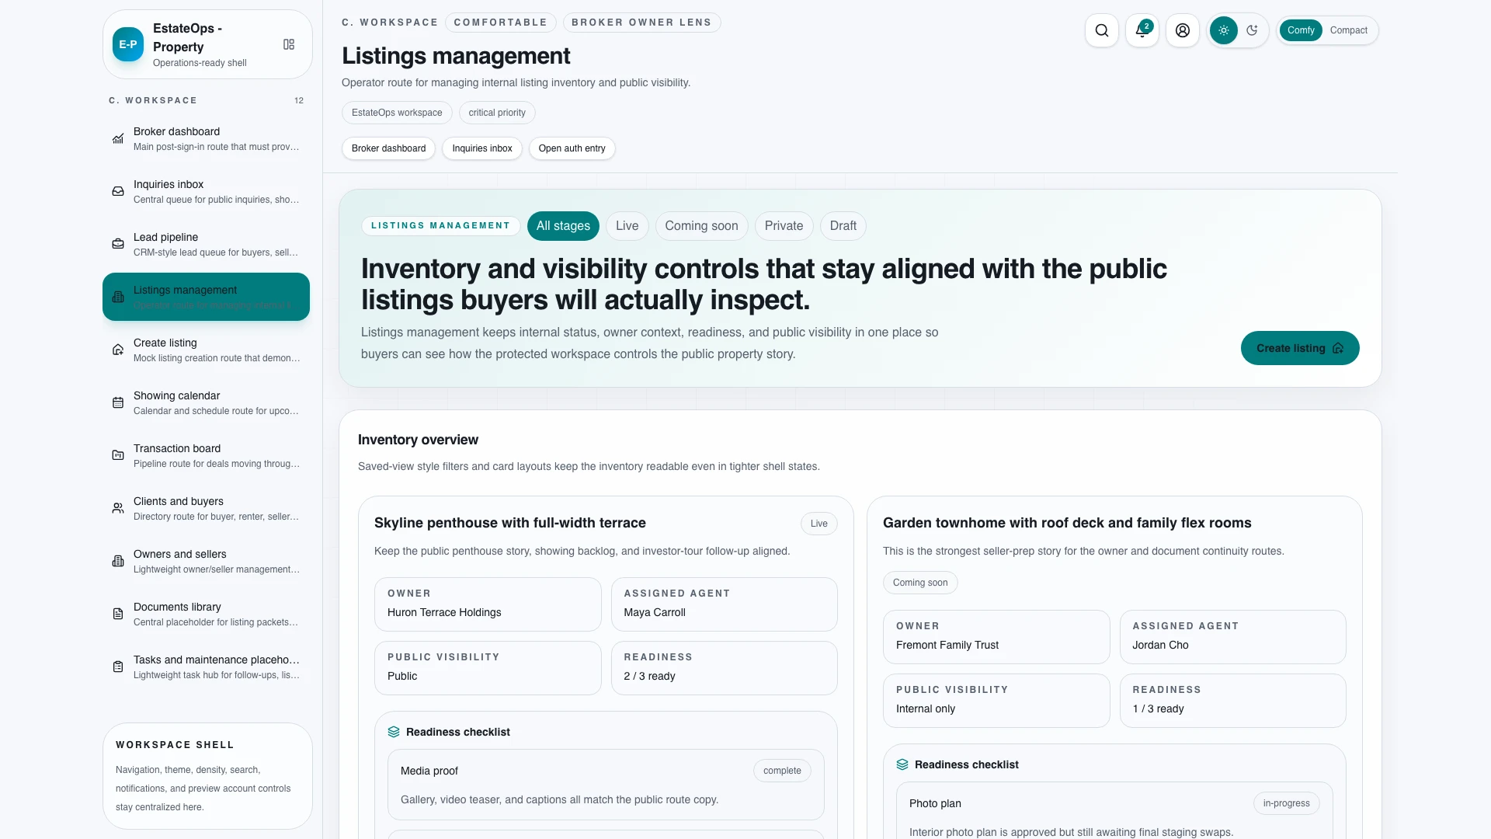Click the Clients and buyers people icon

[118, 508]
